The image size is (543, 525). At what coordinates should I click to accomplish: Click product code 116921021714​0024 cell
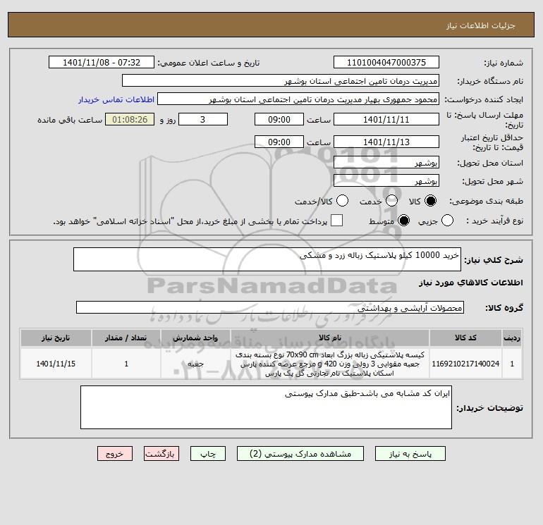465,364
